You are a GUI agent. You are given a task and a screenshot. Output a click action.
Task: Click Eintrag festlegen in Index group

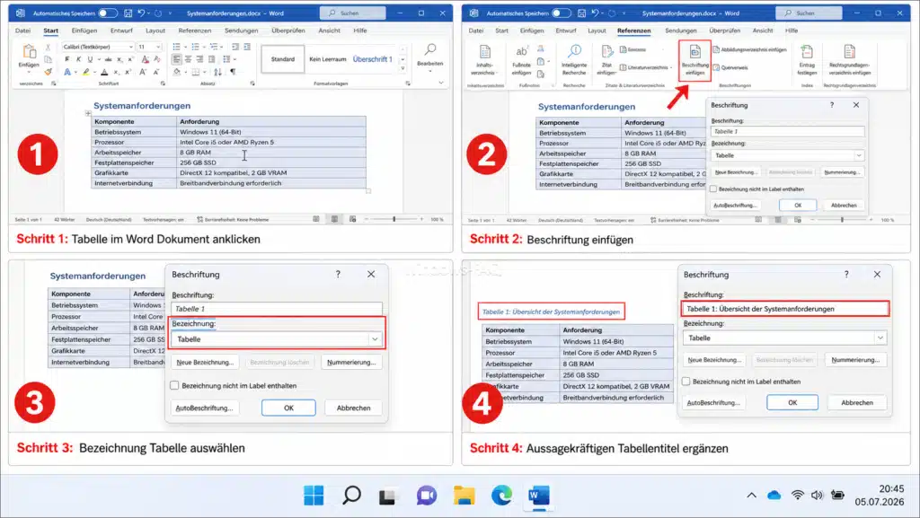tap(807, 60)
